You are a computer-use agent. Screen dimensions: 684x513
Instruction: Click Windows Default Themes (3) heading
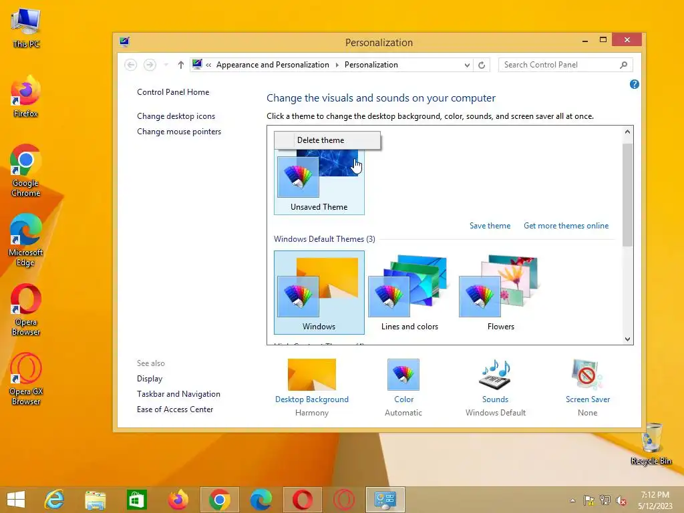click(x=324, y=239)
